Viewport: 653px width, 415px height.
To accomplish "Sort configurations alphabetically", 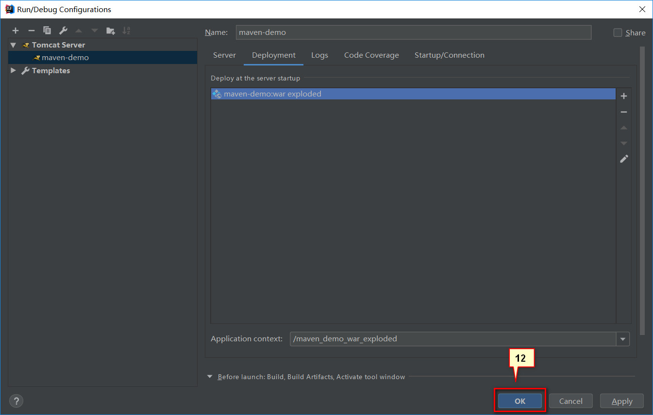I will 126,31.
